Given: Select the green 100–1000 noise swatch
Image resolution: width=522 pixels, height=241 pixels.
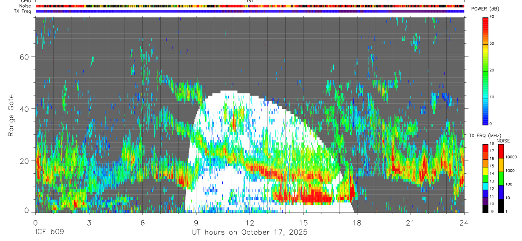Looking at the screenshot, I should click(501, 179).
